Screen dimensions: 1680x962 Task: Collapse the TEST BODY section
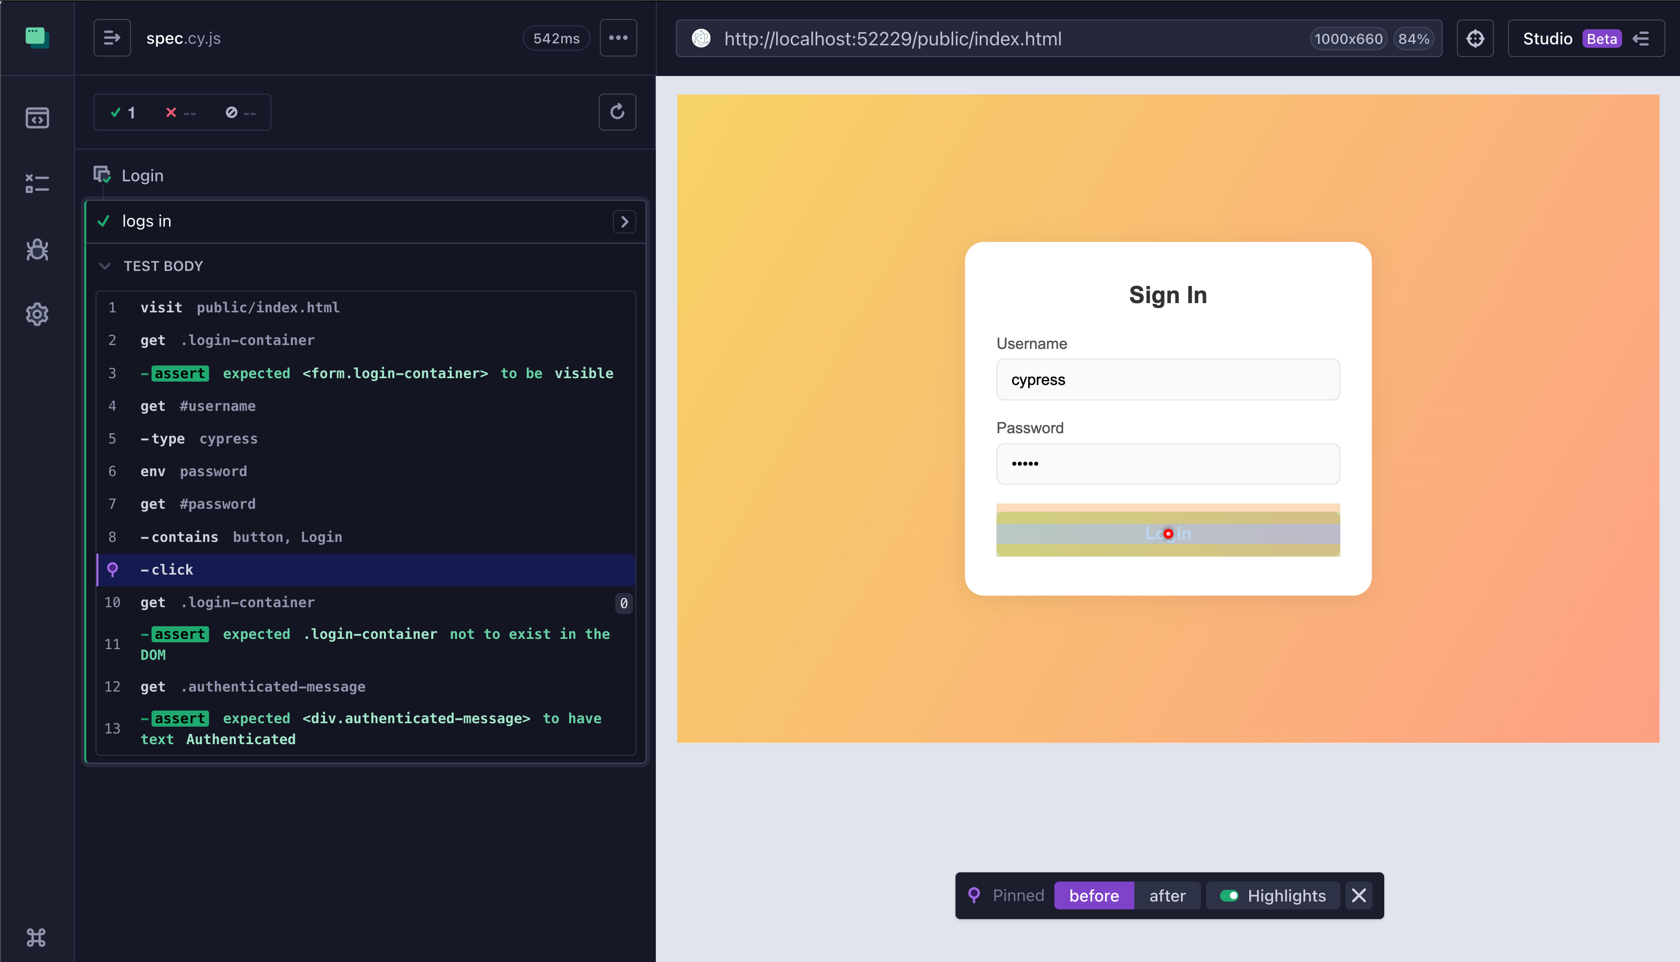pos(105,266)
